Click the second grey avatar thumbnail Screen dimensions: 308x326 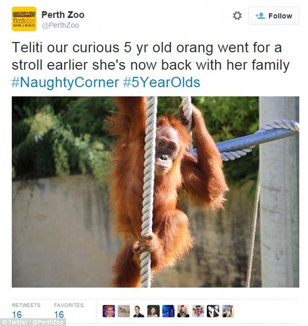[x=124, y=311]
